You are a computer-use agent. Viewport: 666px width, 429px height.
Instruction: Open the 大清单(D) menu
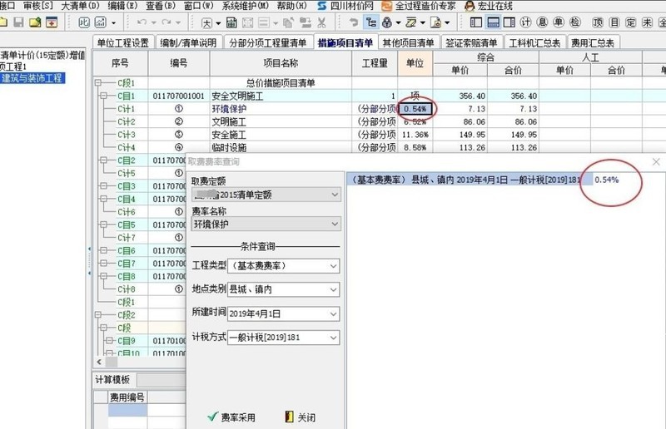[80, 6]
